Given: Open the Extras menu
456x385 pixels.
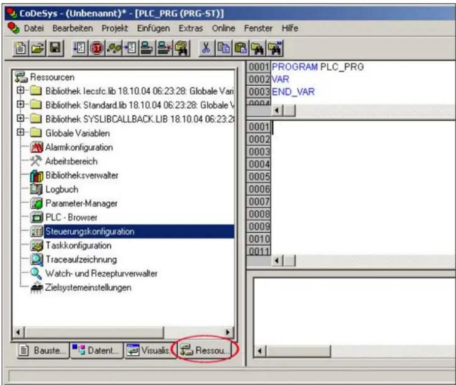Looking at the screenshot, I should pyautogui.click(x=190, y=28).
